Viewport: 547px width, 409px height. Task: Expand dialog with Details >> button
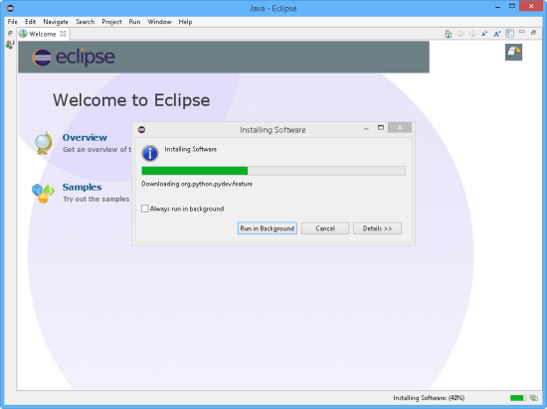click(x=377, y=228)
